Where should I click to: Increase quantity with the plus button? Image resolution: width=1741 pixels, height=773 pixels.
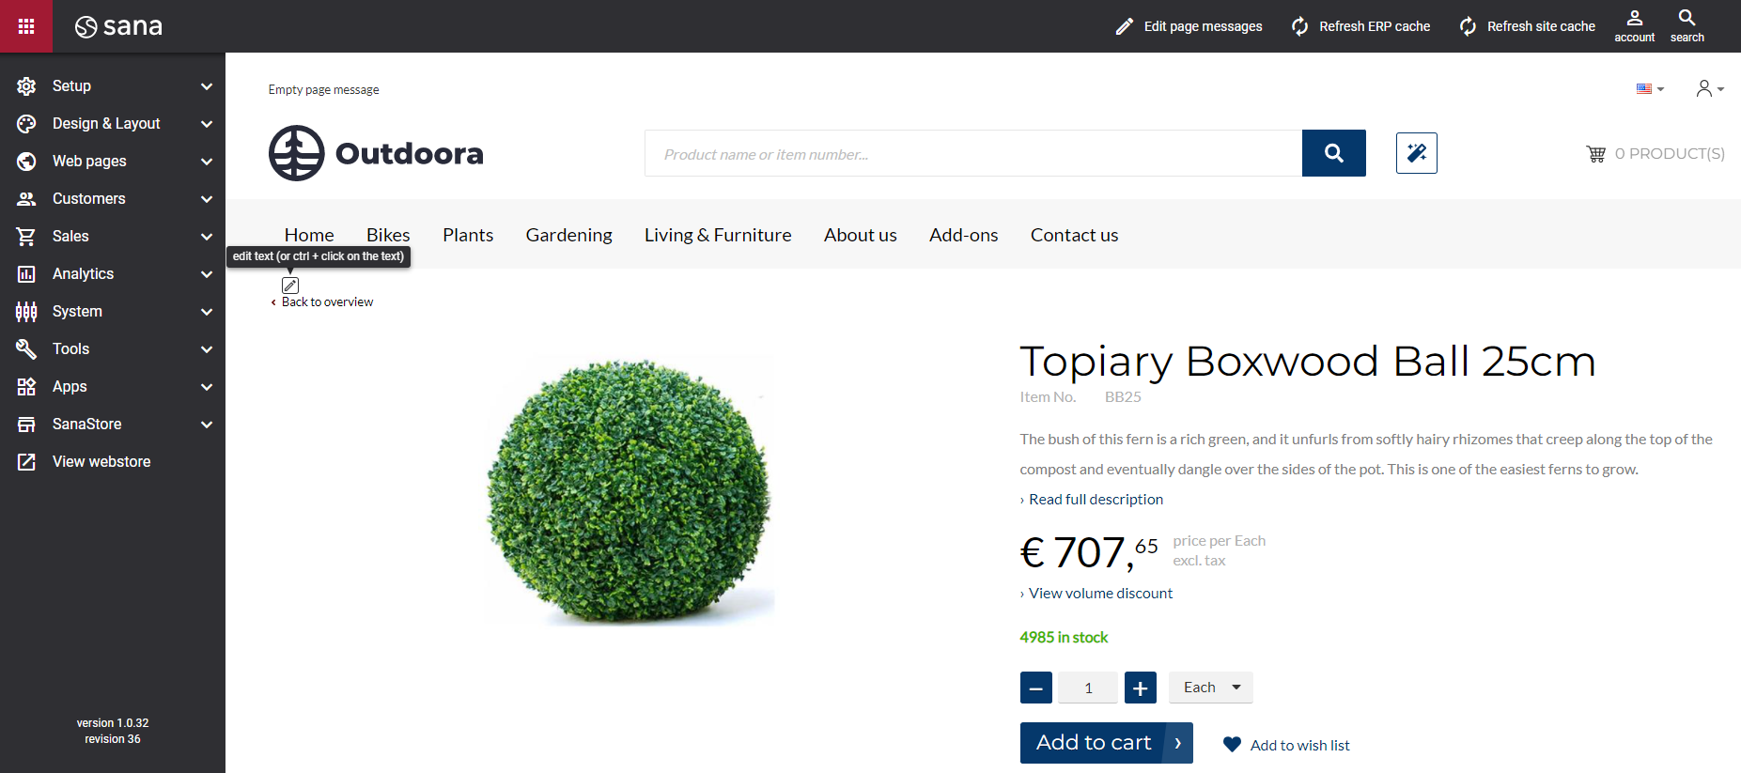pyautogui.click(x=1140, y=688)
